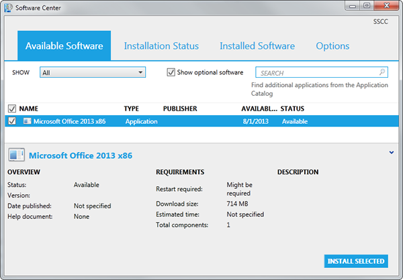
Task: Click the SSCC label at top right
Action: (x=381, y=21)
